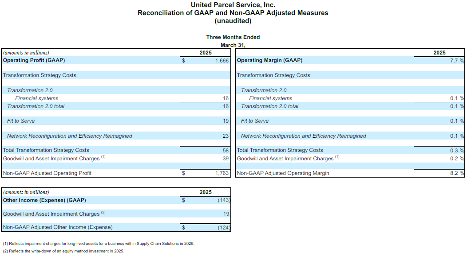The height and width of the screenshot is (256, 467).
Task: Click 'Network Reconfiguration and Efficiency Reimagined' in profit table
Action: [70, 136]
